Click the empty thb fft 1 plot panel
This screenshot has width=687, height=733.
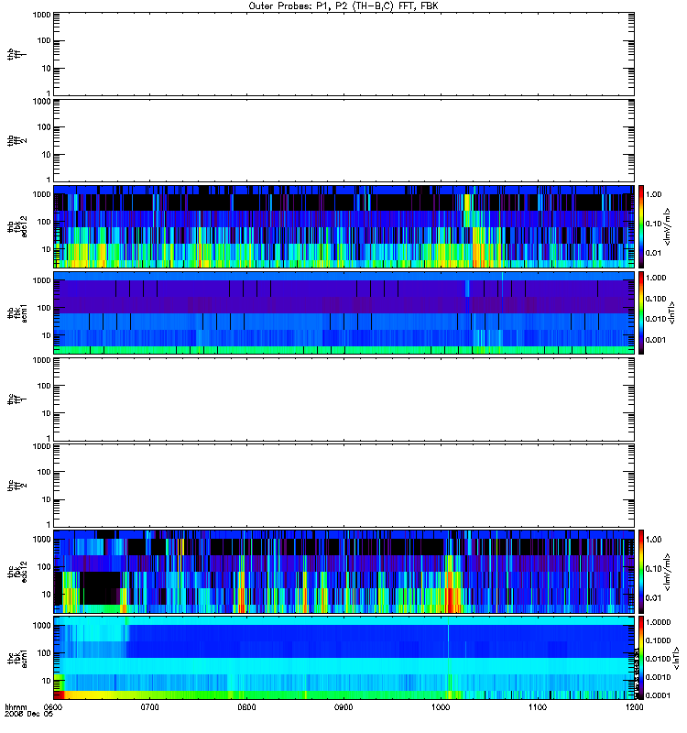(344, 54)
